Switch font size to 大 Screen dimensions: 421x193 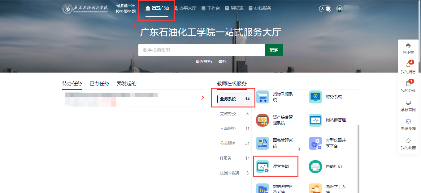tap(322, 9)
